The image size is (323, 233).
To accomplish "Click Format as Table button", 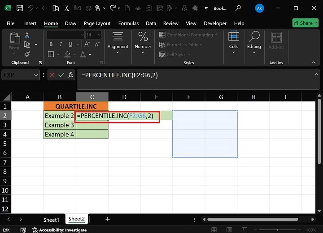I will 180,44.
